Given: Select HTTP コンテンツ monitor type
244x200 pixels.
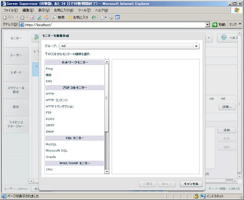Looking at the screenshot, I should [57, 100].
